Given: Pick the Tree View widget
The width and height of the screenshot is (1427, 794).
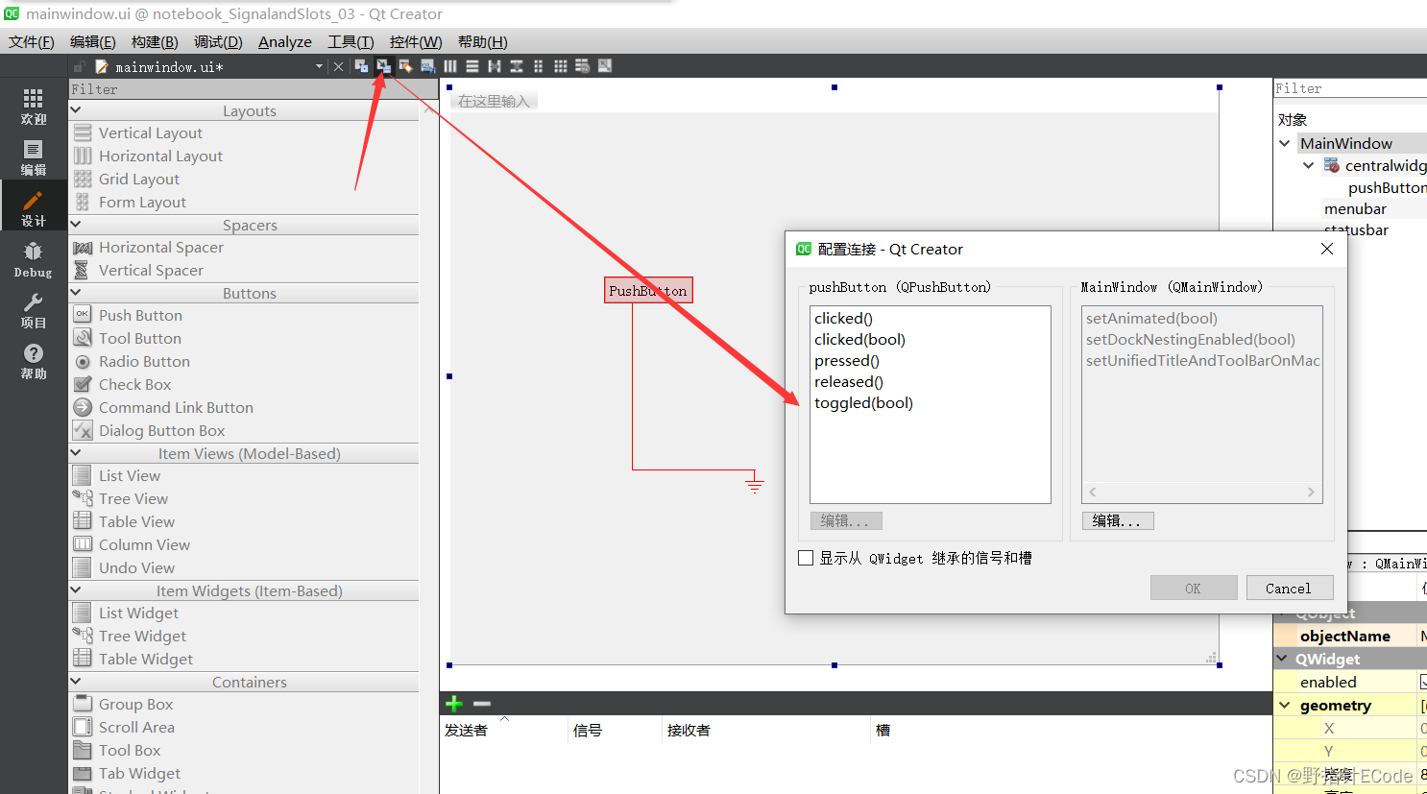Looking at the screenshot, I should pos(133,498).
